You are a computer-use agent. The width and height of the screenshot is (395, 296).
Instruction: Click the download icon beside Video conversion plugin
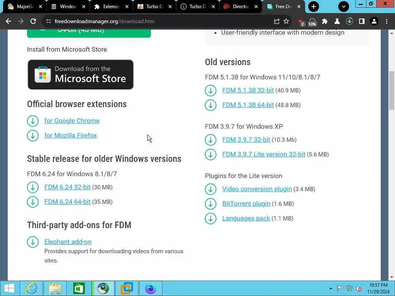211,189
